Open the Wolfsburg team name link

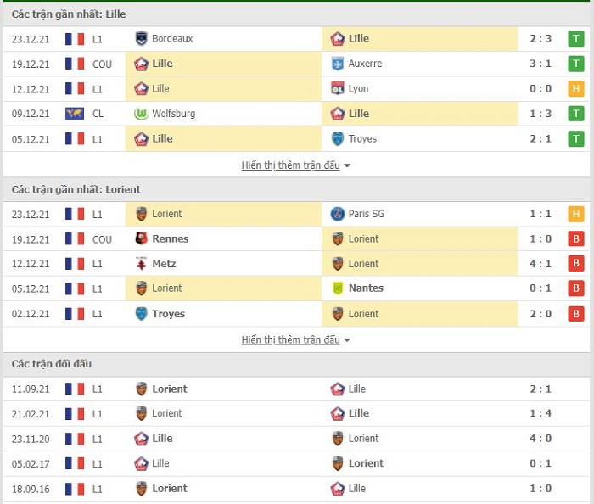(x=173, y=114)
